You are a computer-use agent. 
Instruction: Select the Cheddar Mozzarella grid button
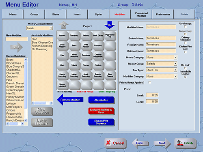(x=98, y=56)
